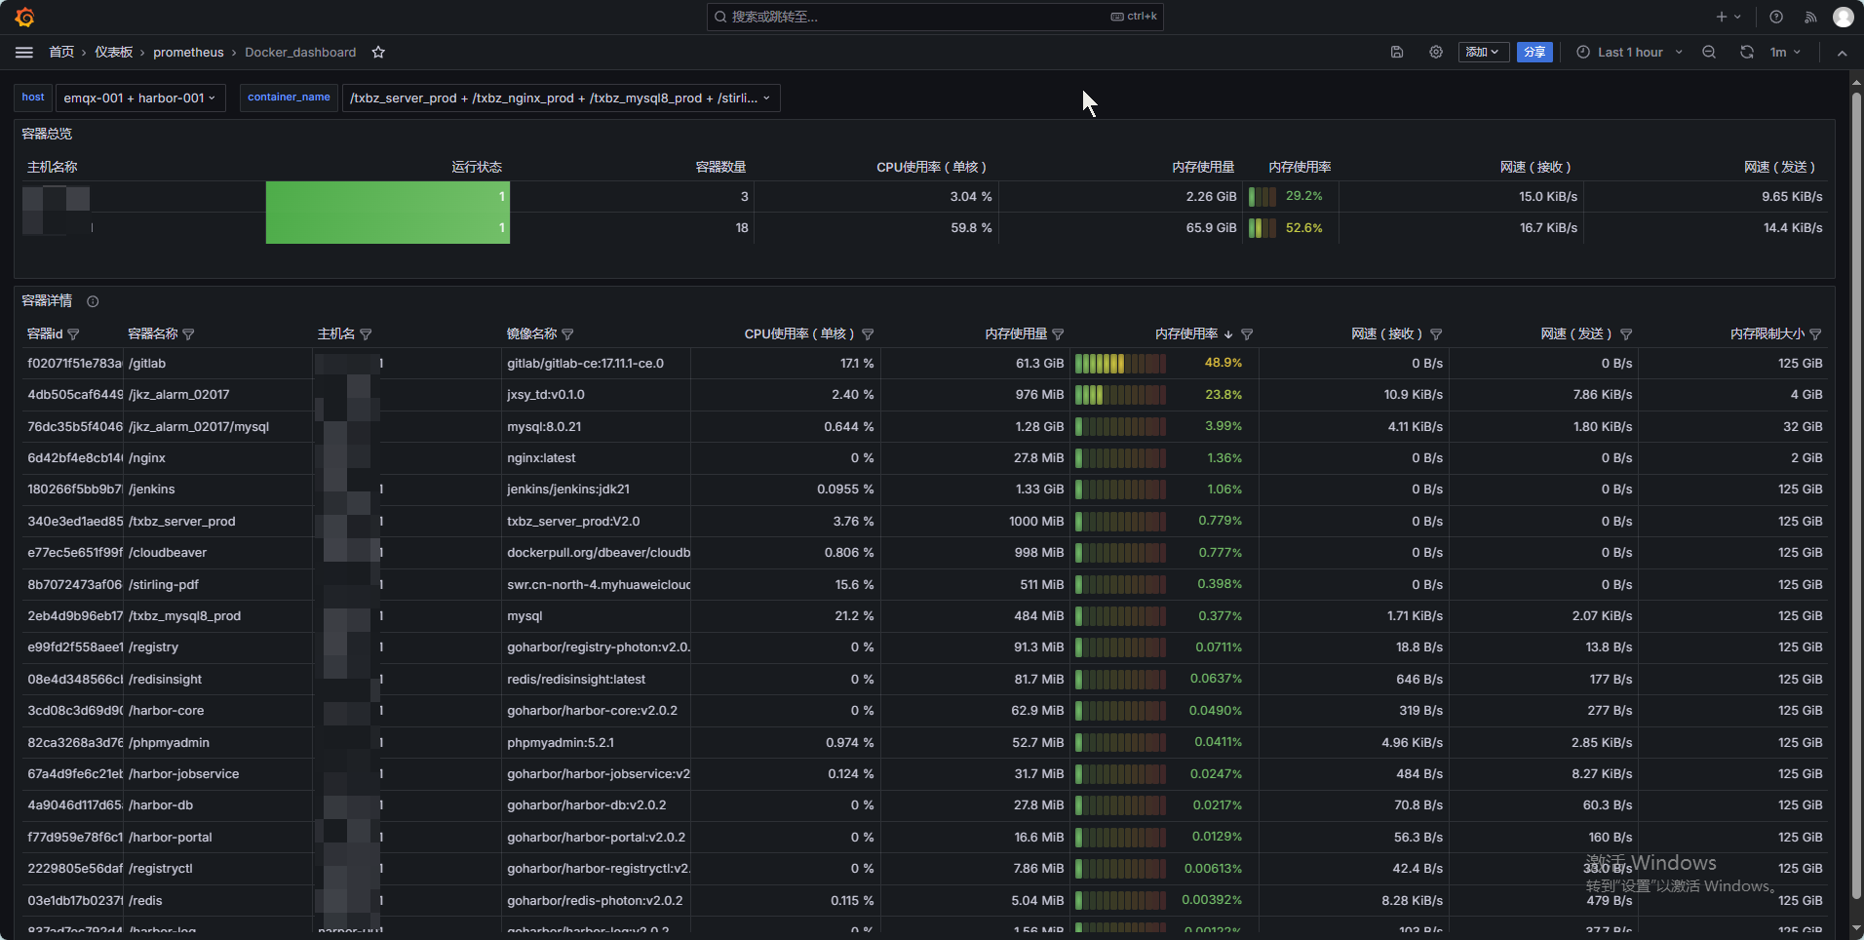This screenshot has width=1864, height=940.
Task: Filter the 内存使用率 column in details table
Action: [1247, 334]
